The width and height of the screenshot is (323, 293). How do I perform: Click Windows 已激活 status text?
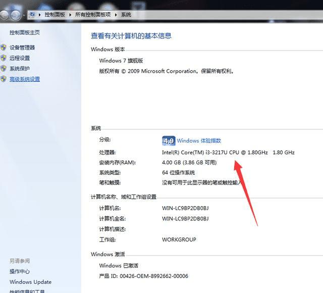(119, 265)
